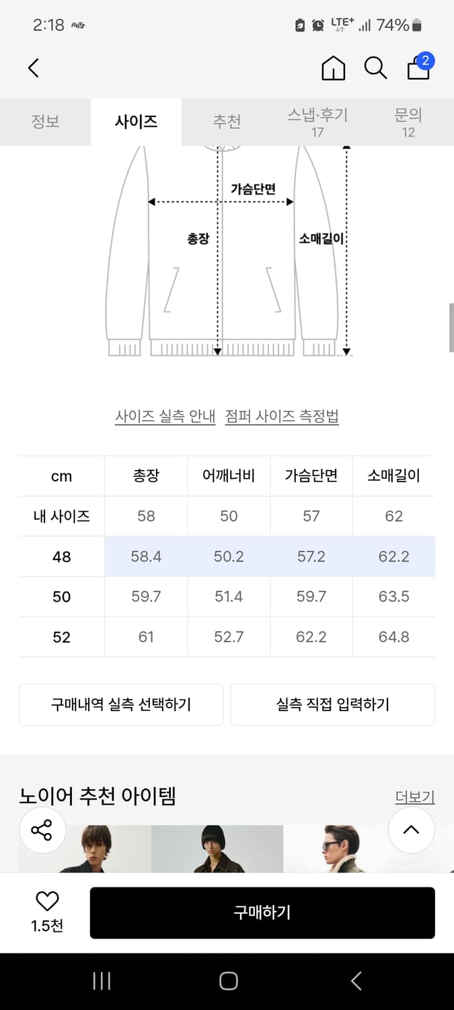454x1010 pixels.
Task: Open the share sheet icon
Action: coord(42,830)
